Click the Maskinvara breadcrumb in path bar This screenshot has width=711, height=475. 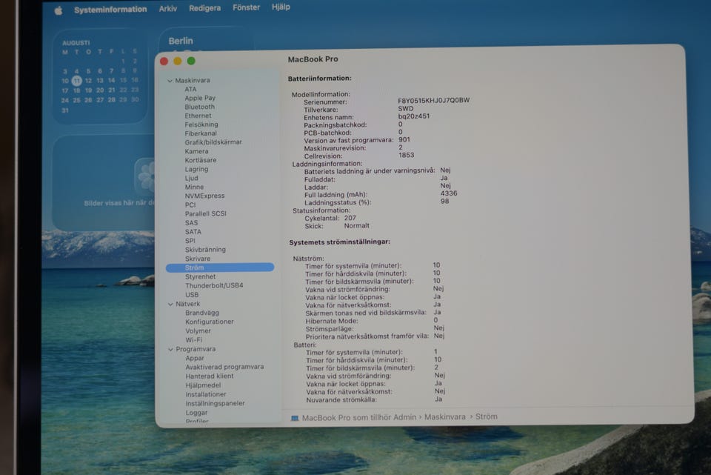(x=445, y=417)
